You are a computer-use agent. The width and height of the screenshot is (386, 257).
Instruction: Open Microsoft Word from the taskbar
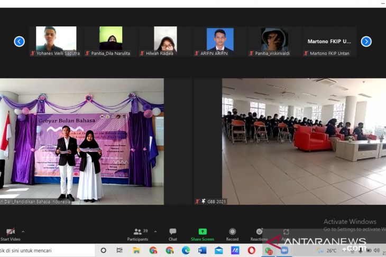tap(203, 250)
